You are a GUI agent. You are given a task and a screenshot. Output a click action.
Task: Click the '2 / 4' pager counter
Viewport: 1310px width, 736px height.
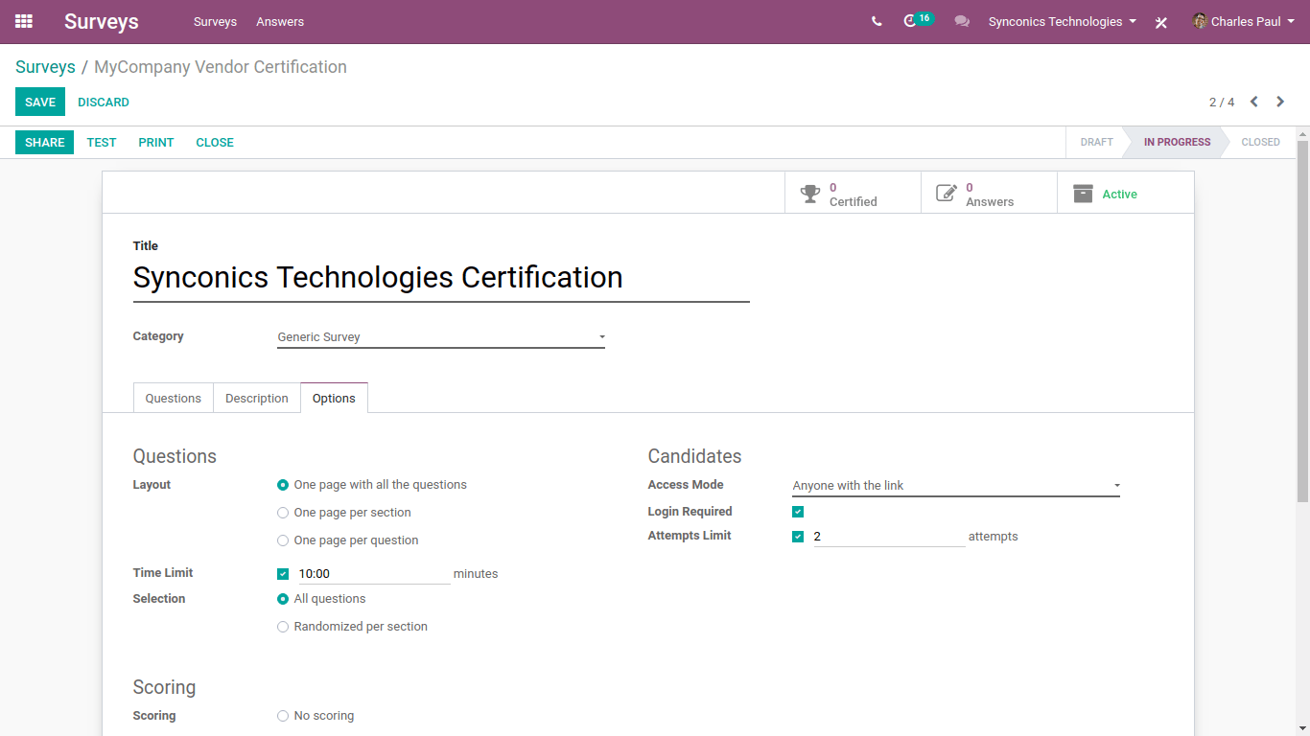pos(1222,102)
